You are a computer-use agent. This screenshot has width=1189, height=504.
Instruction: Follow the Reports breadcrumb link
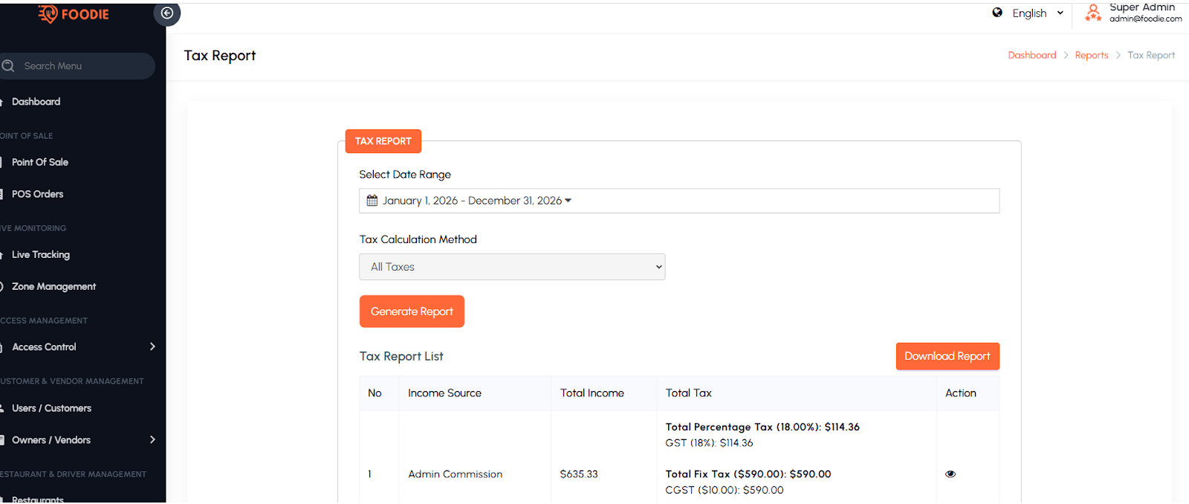[x=1091, y=56]
